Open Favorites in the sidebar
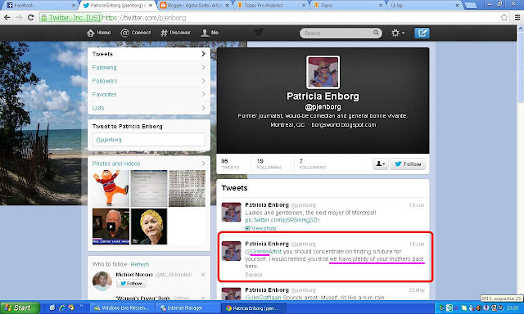 (x=149, y=94)
